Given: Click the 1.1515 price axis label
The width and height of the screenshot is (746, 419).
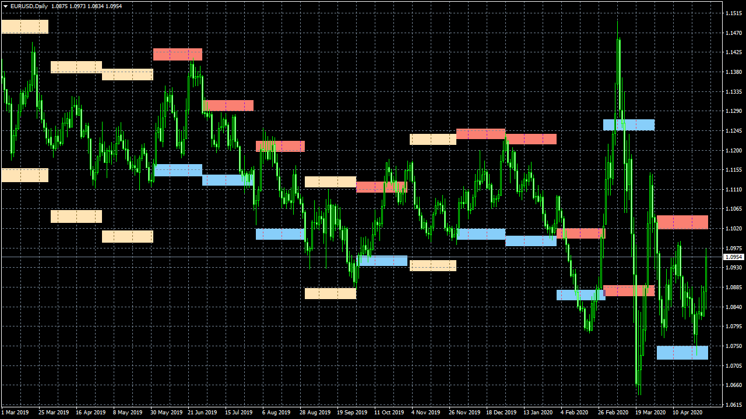Looking at the screenshot, I should (x=733, y=13).
